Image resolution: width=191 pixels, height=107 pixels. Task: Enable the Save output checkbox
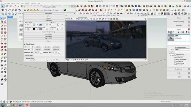[x=47, y=60]
